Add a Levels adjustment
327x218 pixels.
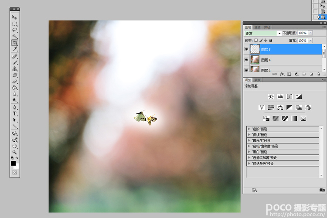pos(280,97)
